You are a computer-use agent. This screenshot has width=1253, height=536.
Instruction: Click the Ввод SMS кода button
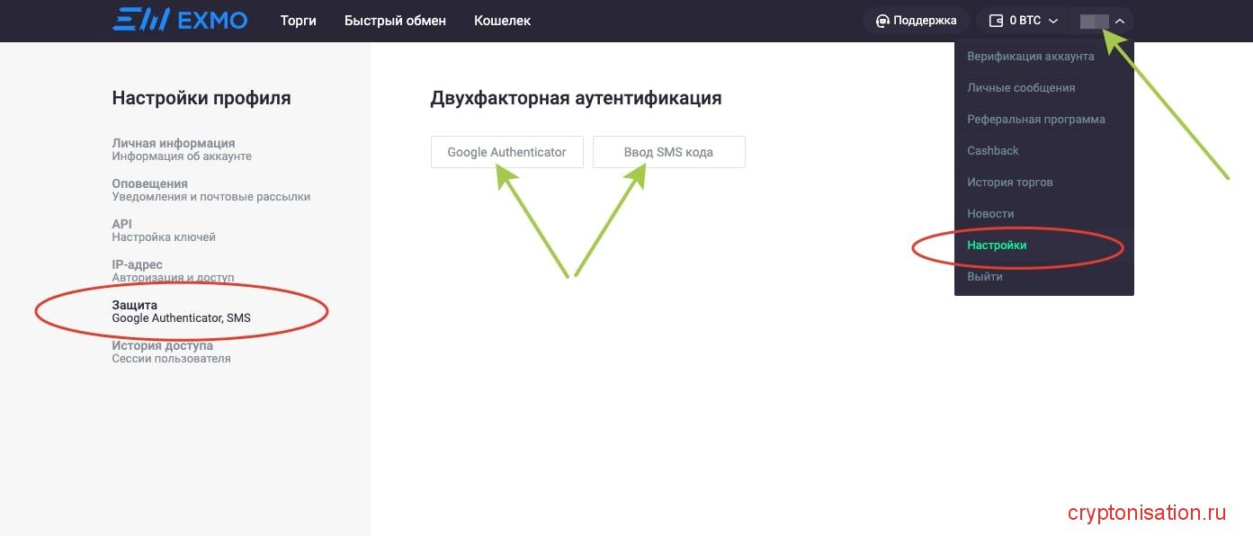tap(668, 151)
